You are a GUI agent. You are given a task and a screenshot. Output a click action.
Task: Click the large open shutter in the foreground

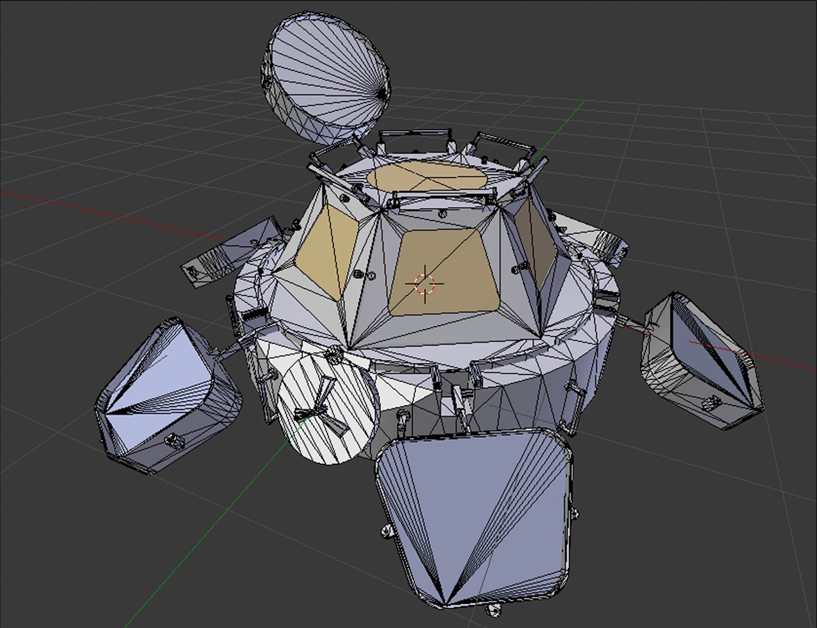[x=474, y=519]
